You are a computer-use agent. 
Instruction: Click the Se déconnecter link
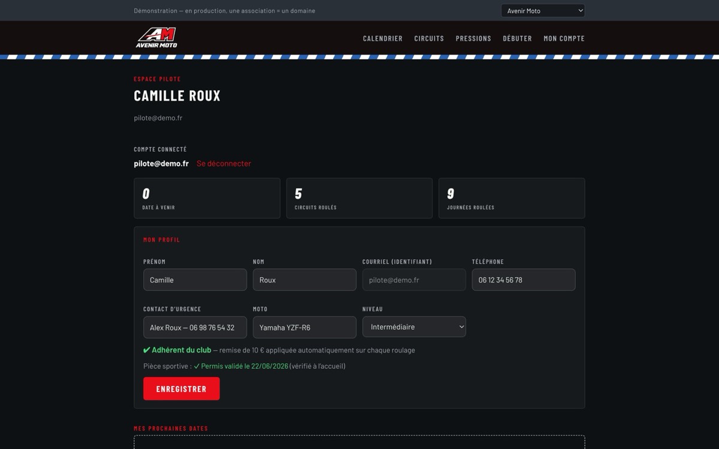224,163
